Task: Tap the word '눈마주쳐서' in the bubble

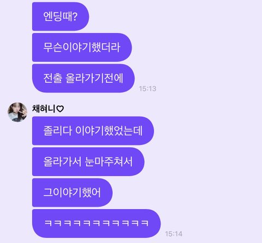Action: click(109, 162)
